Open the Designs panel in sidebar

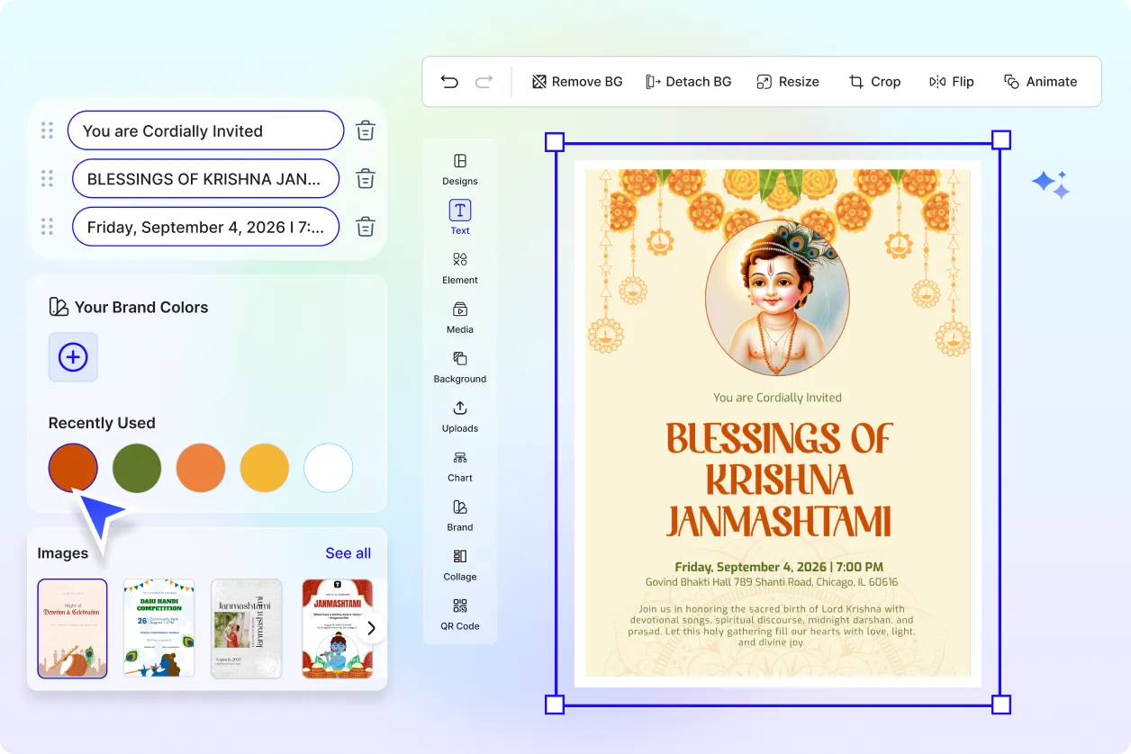(459, 168)
